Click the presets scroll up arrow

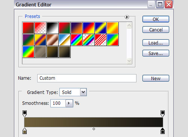129,25
